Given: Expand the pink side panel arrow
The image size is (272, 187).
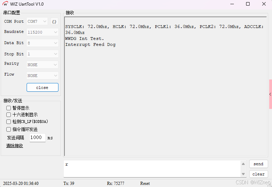Looking at the screenshot, I should (271, 94).
